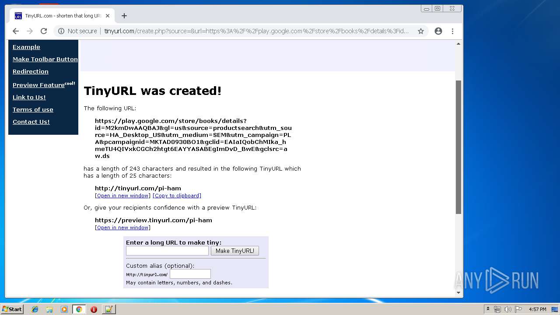Viewport: 560px width, 315px height.
Task: Click the address bar URL
Action: 256,31
